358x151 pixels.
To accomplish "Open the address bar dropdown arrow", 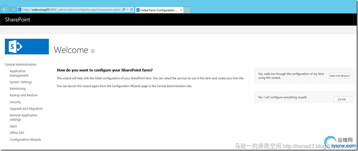I will click(x=127, y=10).
